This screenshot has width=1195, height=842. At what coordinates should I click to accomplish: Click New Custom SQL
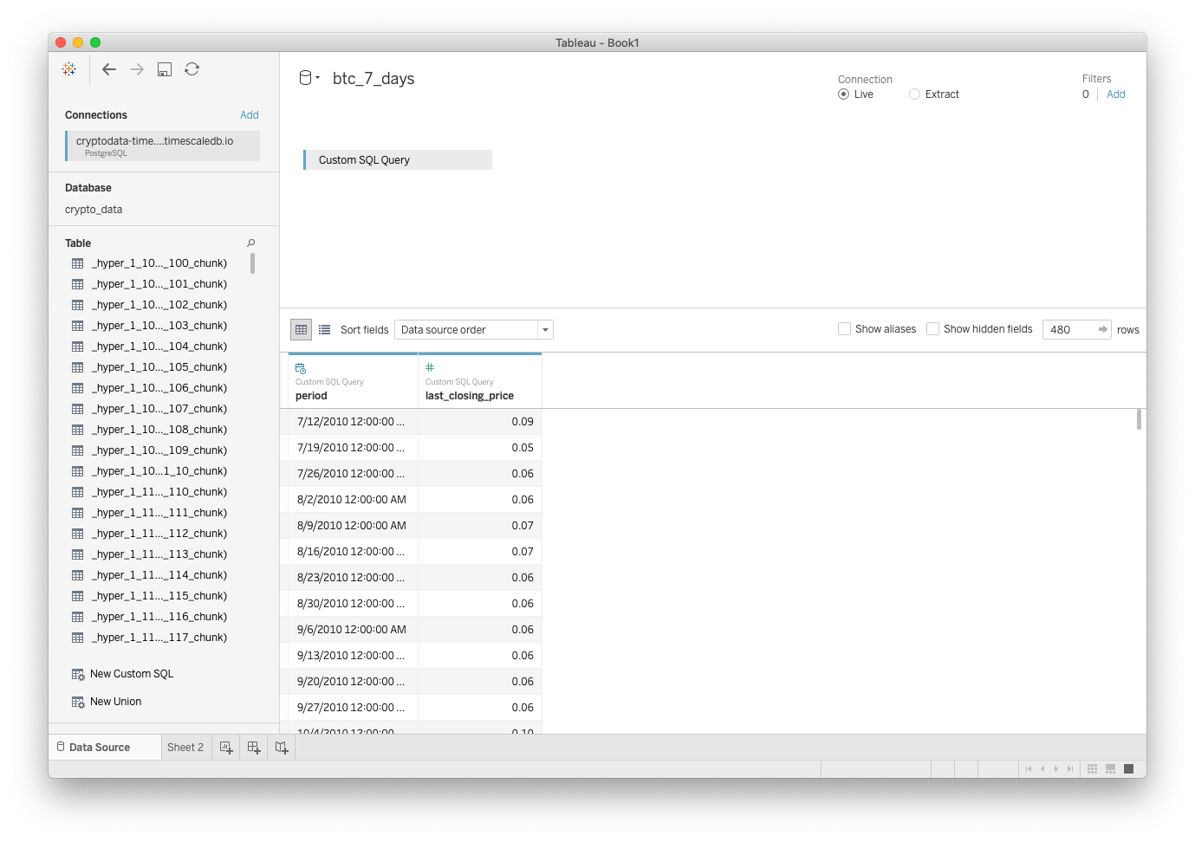pyautogui.click(x=132, y=674)
